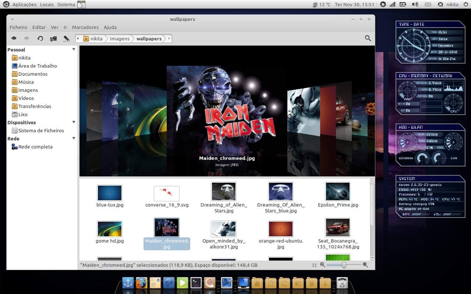471x294 pixels.
Task: Toggle the location edit pencil icon
Action: 67,38
